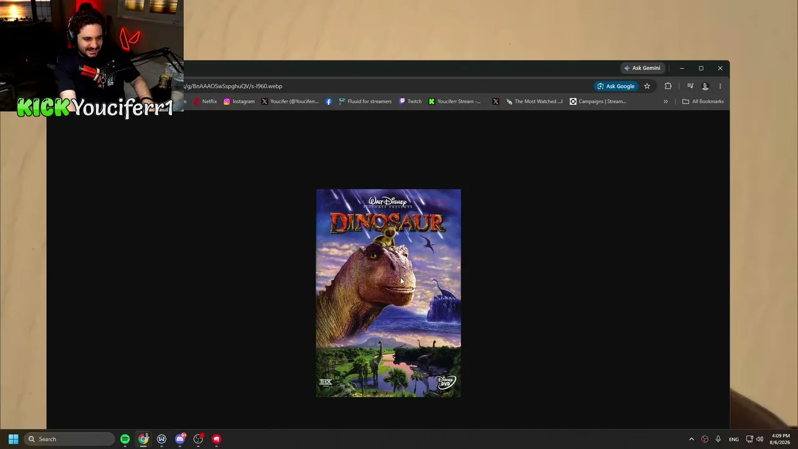Open the Chrome extensions puzzle icon
The width and height of the screenshot is (798, 449).
point(668,86)
